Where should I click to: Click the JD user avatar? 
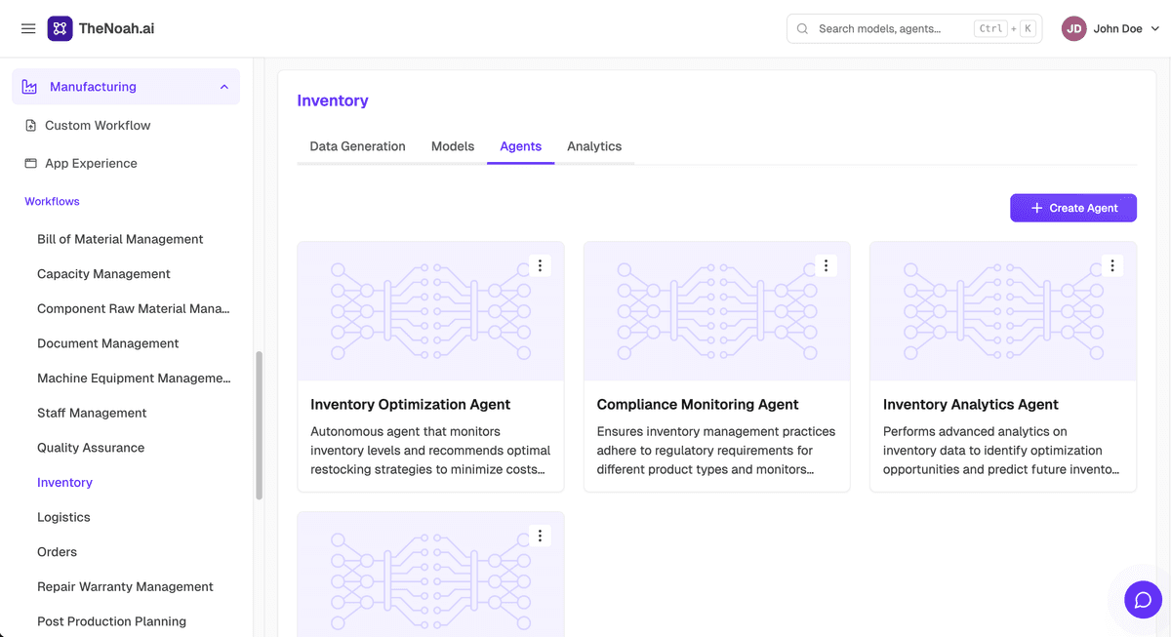1074,28
